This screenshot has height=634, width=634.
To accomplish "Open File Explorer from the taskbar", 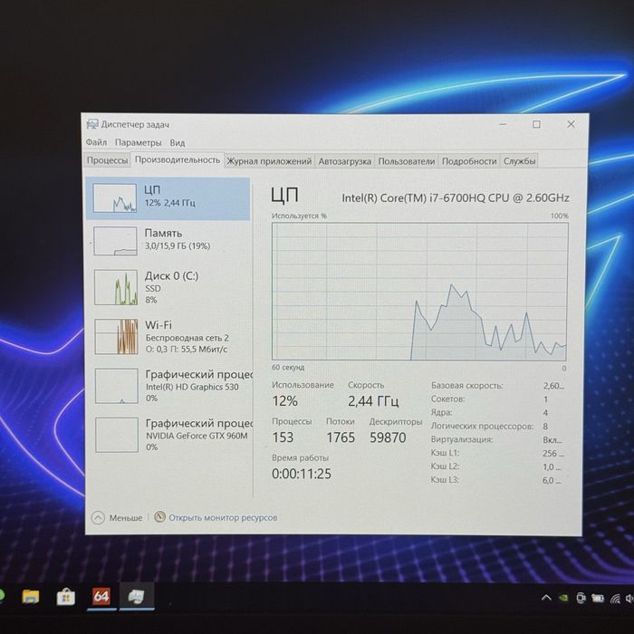I will (x=30, y=596).
